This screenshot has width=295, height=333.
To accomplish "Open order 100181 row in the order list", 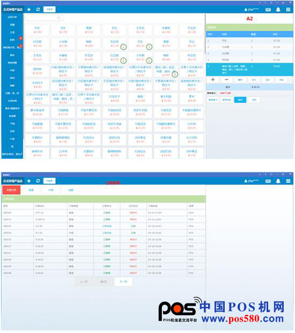I will [104, 212].
